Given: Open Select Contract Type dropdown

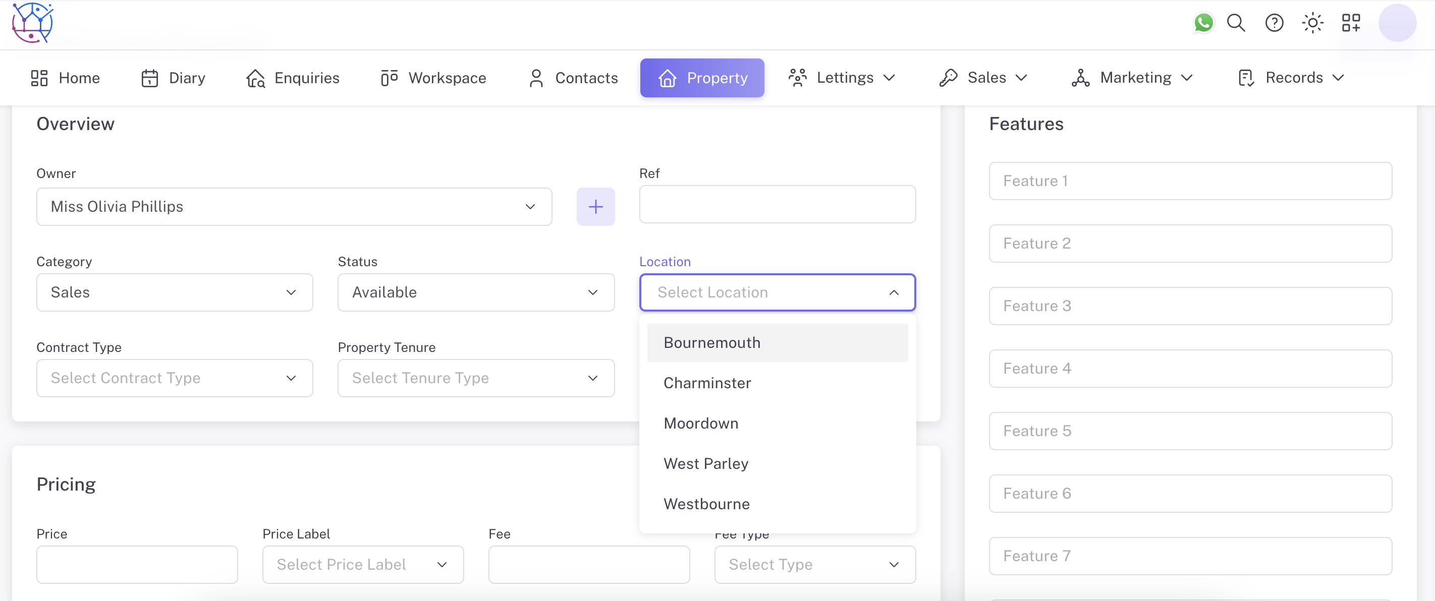Looking at the screenshot, I should (175, 378).
